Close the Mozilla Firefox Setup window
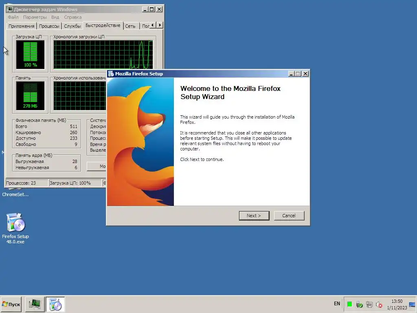 pyautogui.click(x=305, y=74)
